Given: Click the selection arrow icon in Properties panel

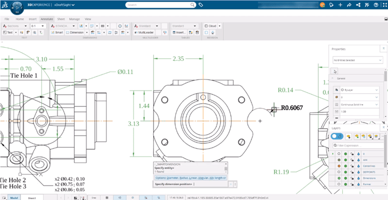Looking at the screenshot, I should [x=335, y=71].
